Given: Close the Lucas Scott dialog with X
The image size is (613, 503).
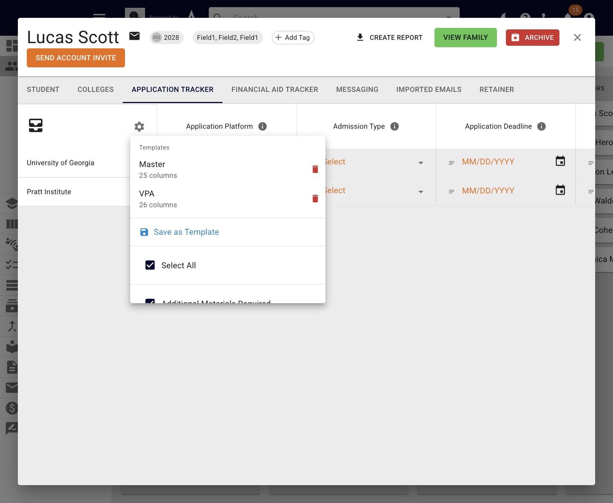Looking at the screenshot, I should (577, 38).
